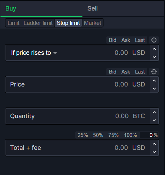
Task: Increase the Price field using up chevron
Action: (x=154, y=81)
